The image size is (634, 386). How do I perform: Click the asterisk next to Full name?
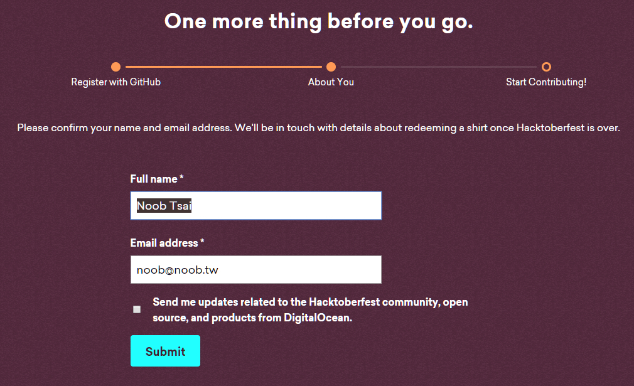tap(181, 178)
